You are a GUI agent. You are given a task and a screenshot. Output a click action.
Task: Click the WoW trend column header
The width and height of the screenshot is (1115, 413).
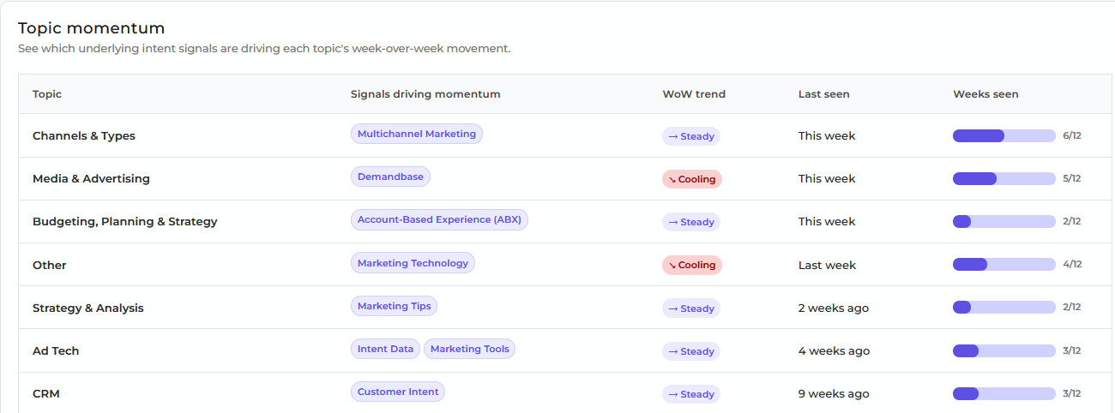[694, 94]
